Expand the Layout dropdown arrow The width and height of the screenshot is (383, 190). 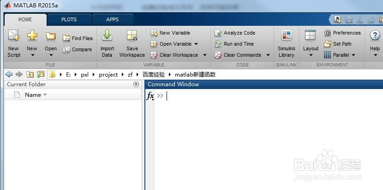tap(311, 55)
